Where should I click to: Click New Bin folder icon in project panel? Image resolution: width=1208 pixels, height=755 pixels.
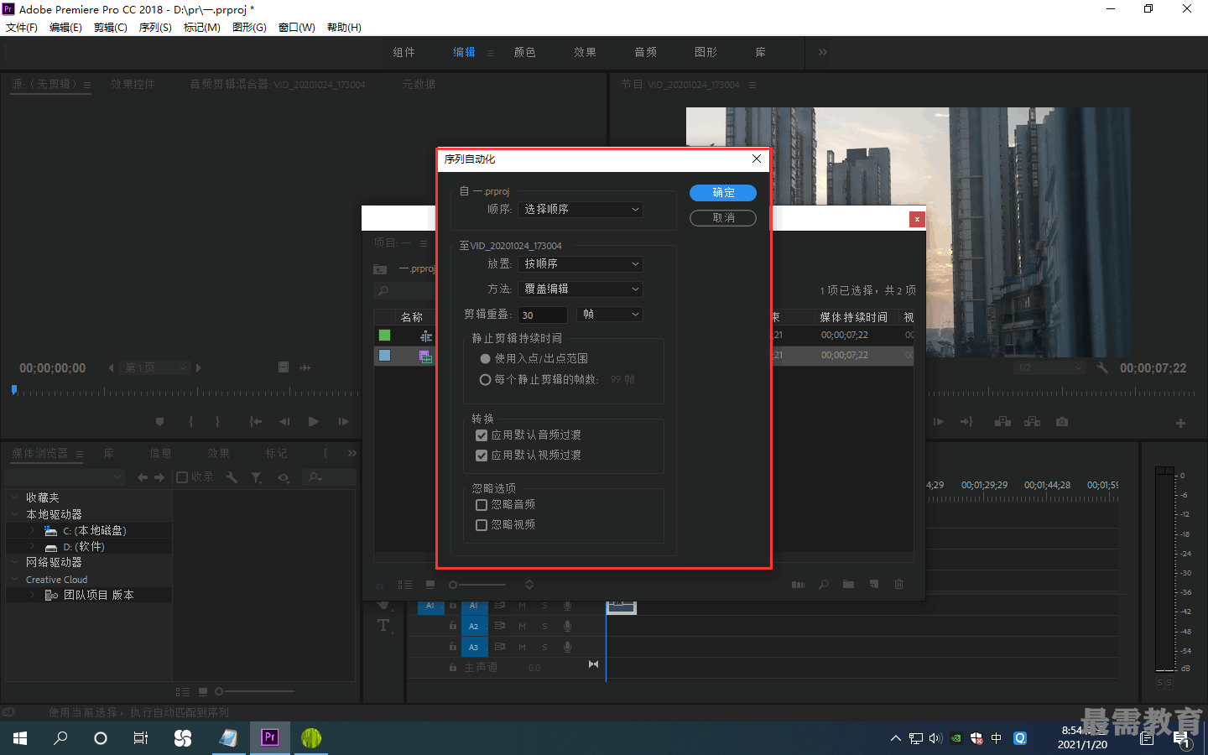[848, 585]
